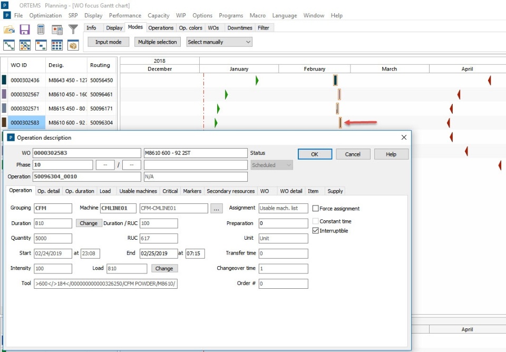Click the red due-date marker in row 0000302567
The width and height of the screenshot is (506, 352).
tap(459, 94)
